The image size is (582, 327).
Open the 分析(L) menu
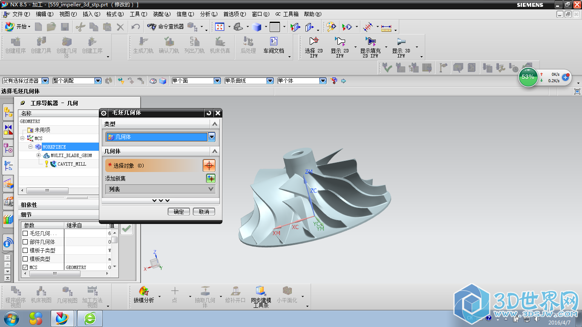coord(209,14)
